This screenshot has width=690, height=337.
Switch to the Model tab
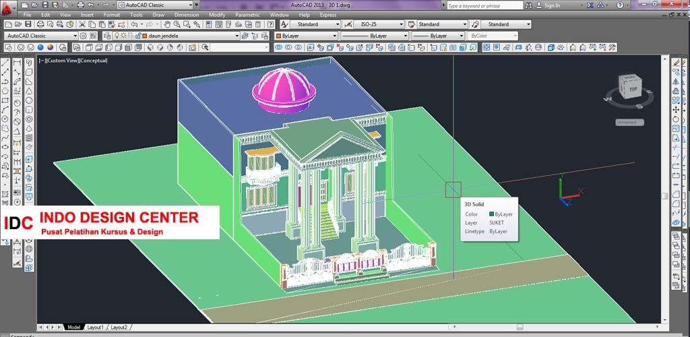(x=74, y=328)
